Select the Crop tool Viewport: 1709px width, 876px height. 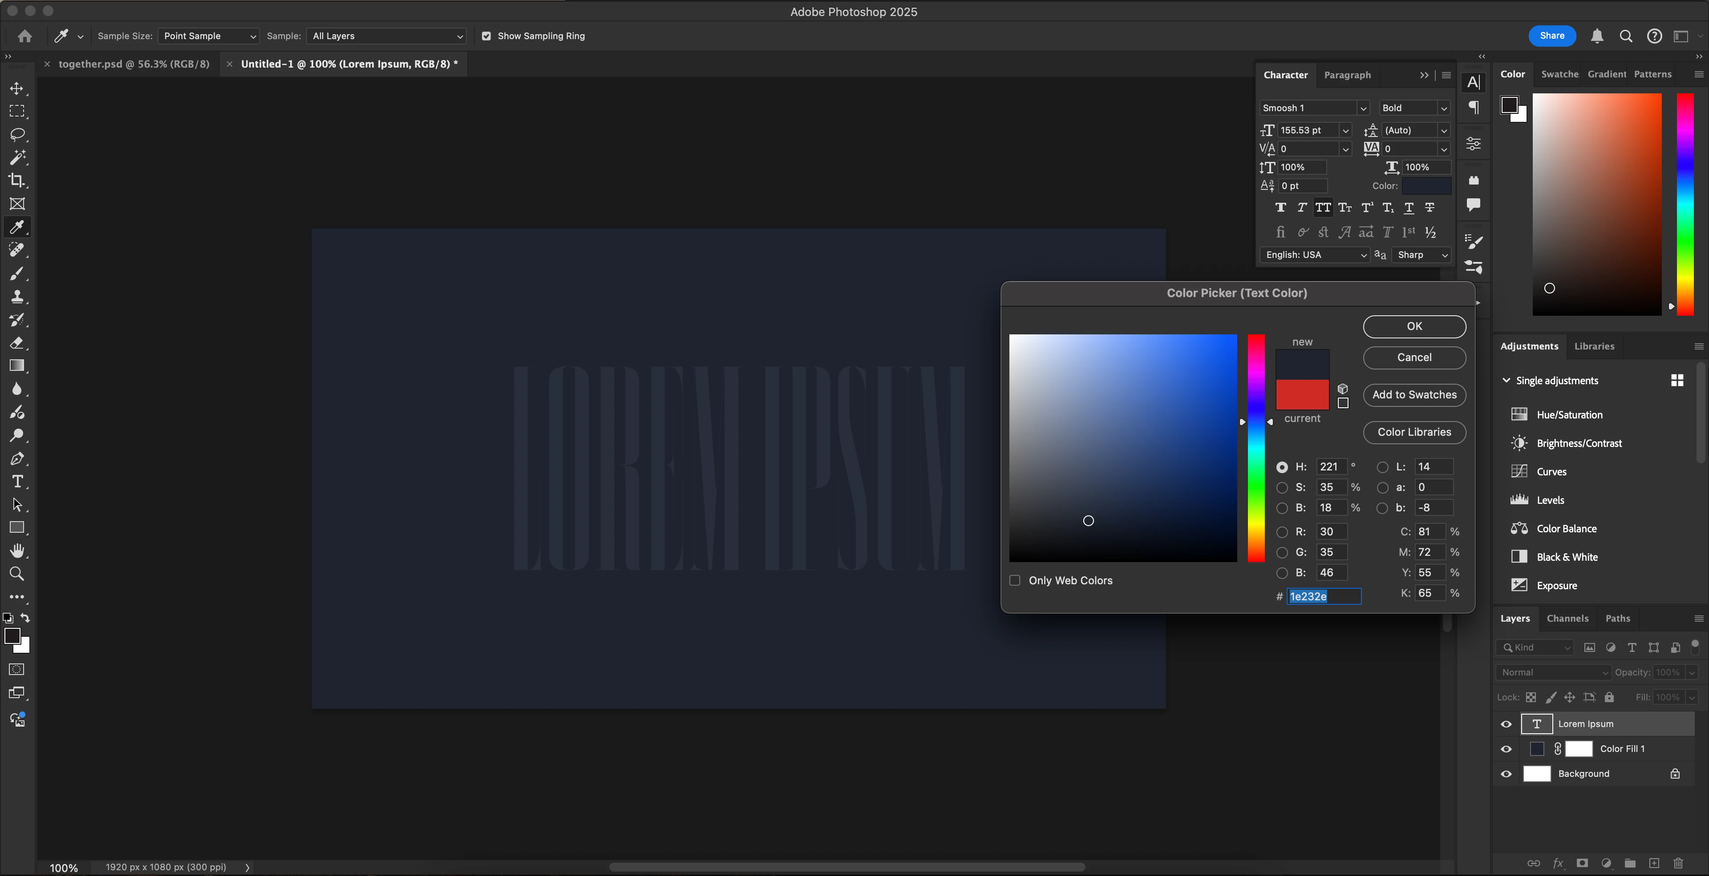point(17,180)
